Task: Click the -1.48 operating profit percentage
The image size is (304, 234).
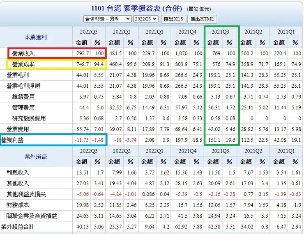Action: (x=98, y=140)
